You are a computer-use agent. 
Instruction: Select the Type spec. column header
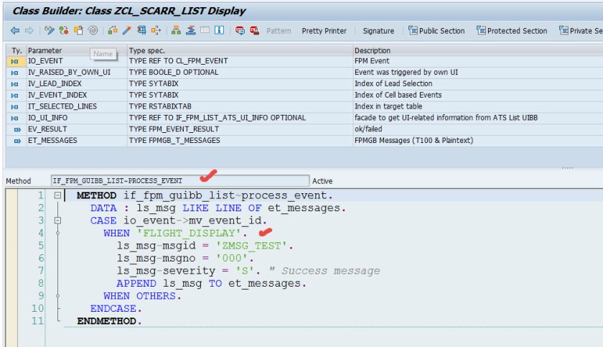pyautogui.click(x=240, y=50)
